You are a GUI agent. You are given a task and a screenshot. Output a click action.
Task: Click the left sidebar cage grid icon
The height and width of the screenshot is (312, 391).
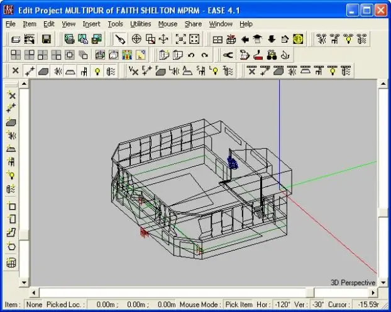[11, 262]
